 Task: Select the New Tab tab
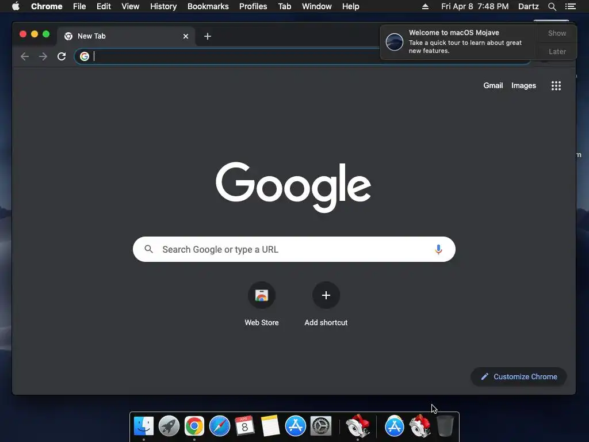point(126,36)
